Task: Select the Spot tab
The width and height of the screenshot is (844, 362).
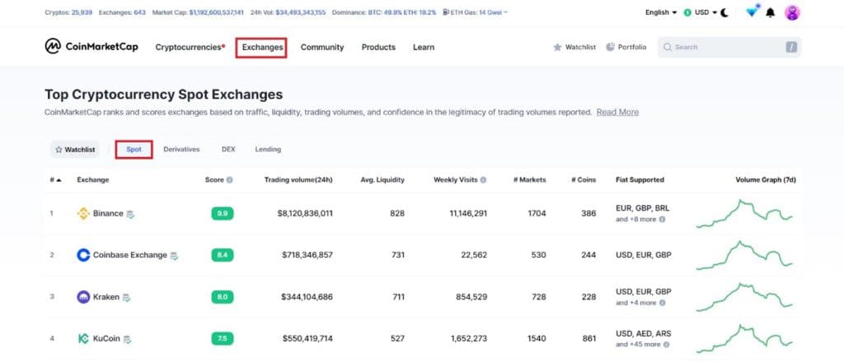Action: click(134, 149)
